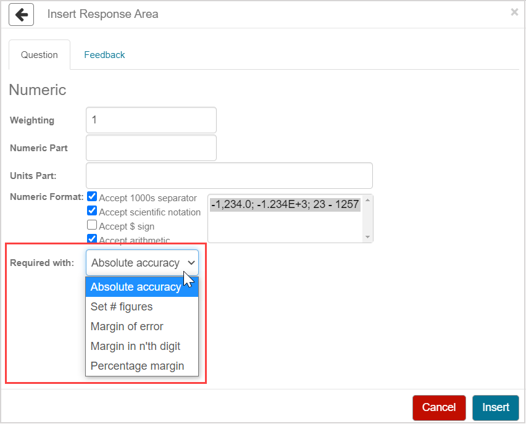Open the Feedback tab
526x424 pixels.
coord(104,55)
